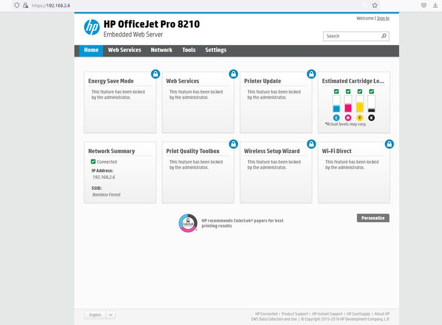The height and width of the screenshot is (325, 442).
Task: Click the padlock site security icon
Action: click(x=25, y=6)
